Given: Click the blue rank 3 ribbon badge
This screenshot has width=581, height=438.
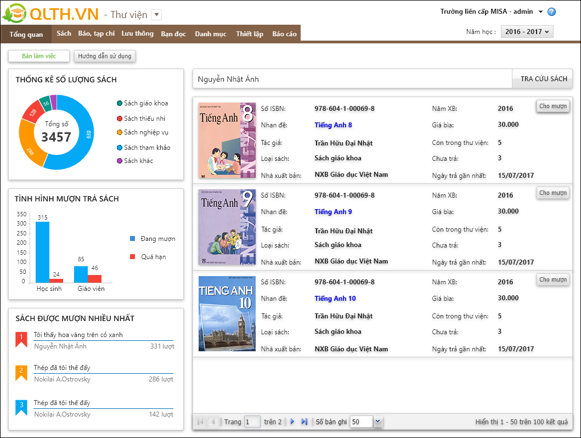Looking at the screenshot, I should tap(21, 408).
